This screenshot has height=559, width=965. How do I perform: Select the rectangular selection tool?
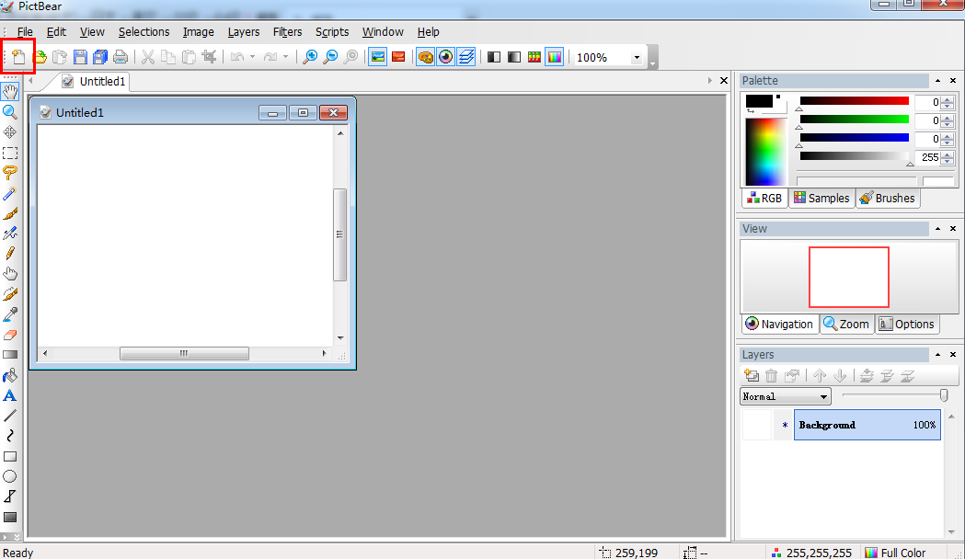(x=10, y=153)
